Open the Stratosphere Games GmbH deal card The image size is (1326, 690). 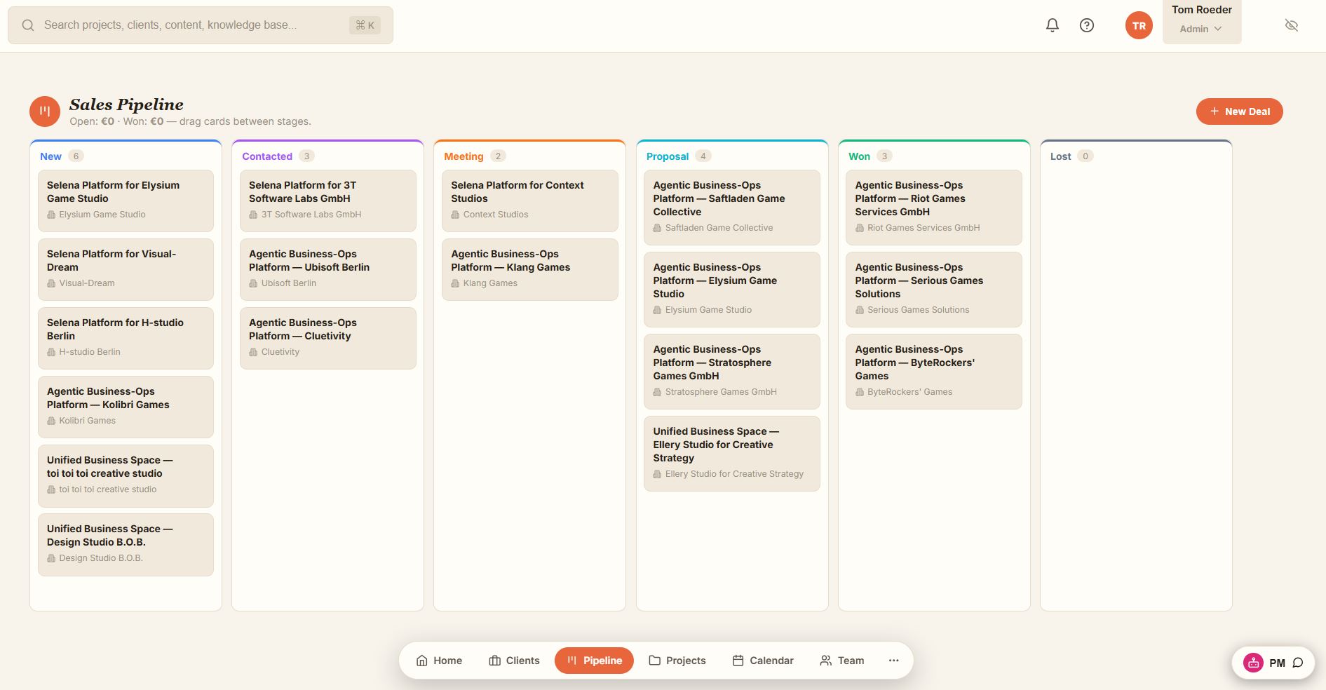coord(731,371)
